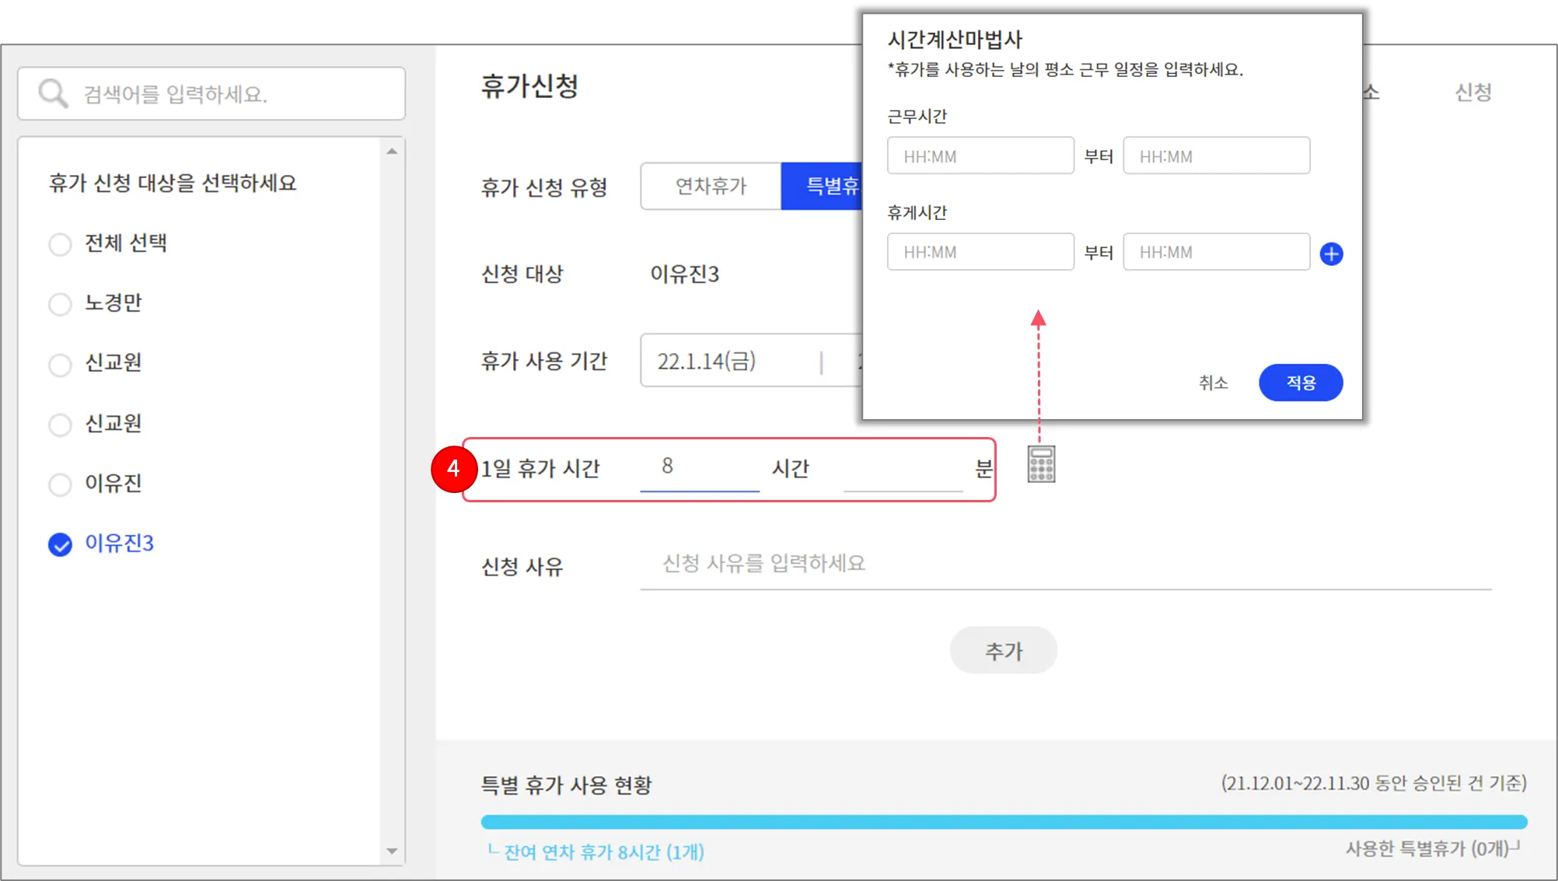Viewport: 1558px width, 881px height.
Task: Switch to the 특별휴가 tab
Action: (823, 186)
